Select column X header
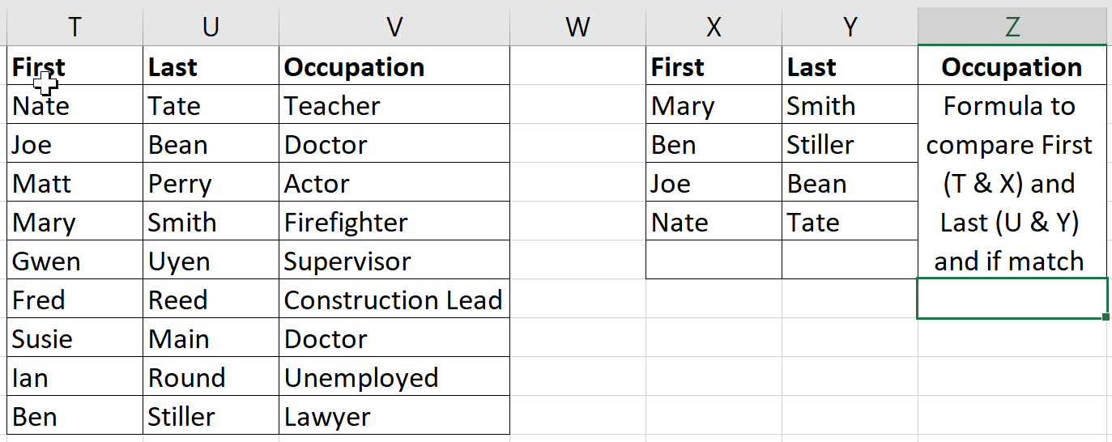 coord(714,26)
